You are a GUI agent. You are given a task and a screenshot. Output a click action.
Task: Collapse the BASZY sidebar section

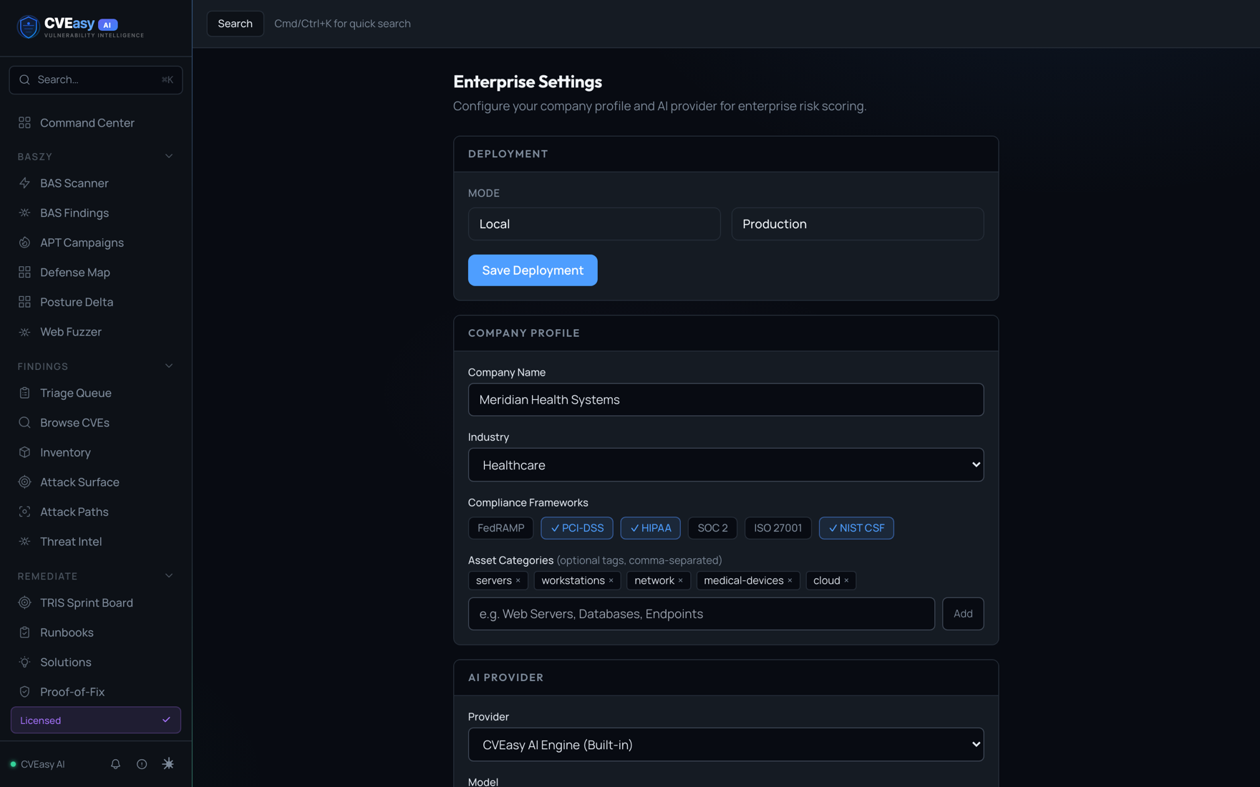coord(169,157)
